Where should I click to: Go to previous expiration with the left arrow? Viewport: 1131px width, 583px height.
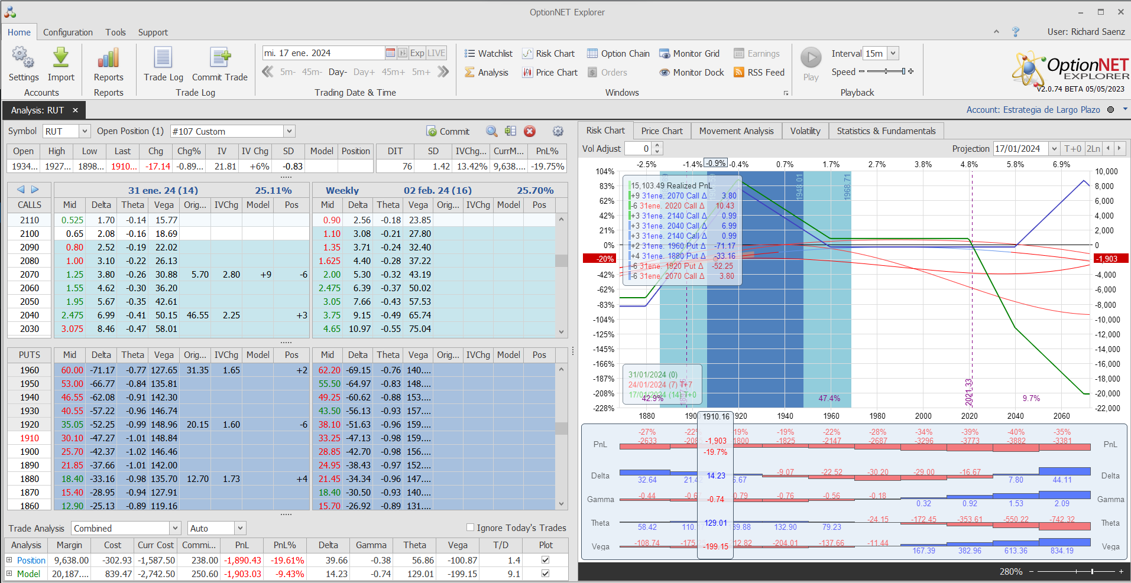pyautogui.click(x=21, y=190)
